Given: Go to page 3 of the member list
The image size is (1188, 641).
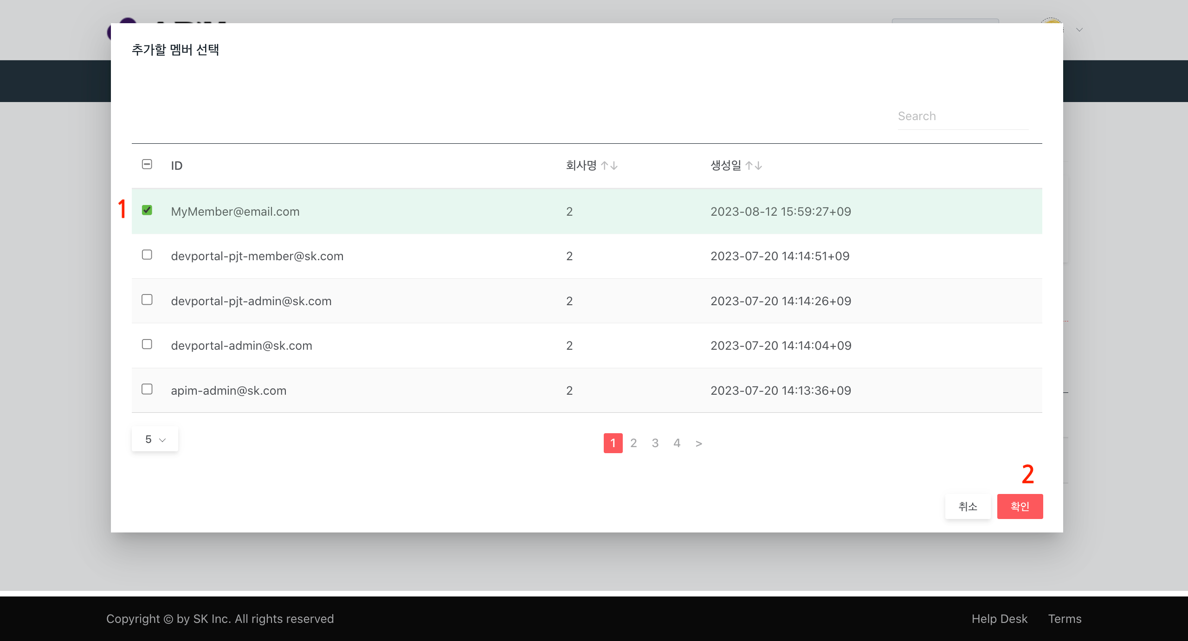Looking at the screenshot, I should pos(655,443).
